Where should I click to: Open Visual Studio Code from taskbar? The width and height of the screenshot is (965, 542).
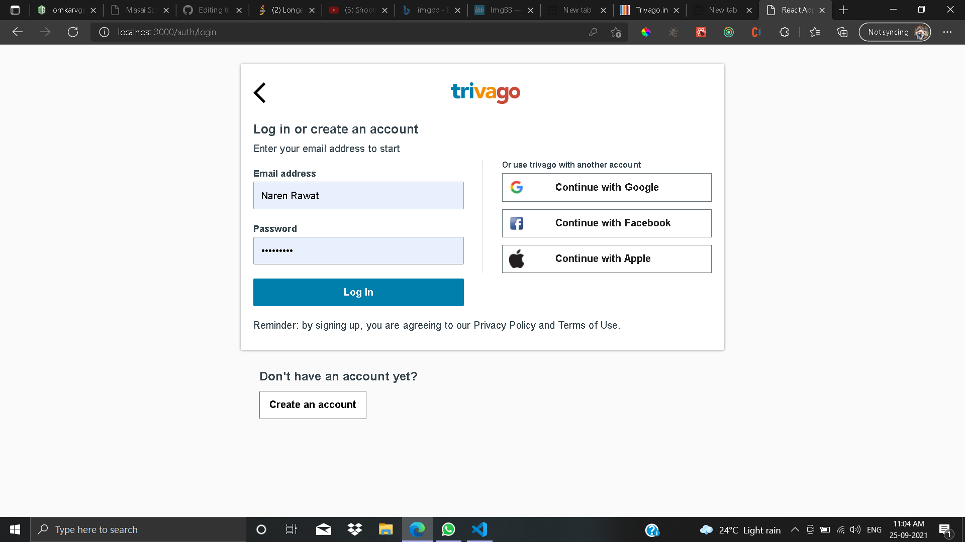(479, 529)
